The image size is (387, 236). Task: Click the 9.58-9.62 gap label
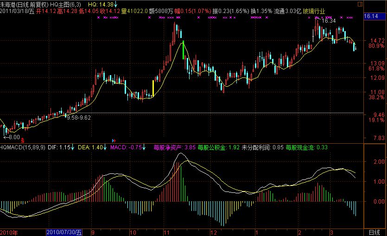click(x=78, y=118)
